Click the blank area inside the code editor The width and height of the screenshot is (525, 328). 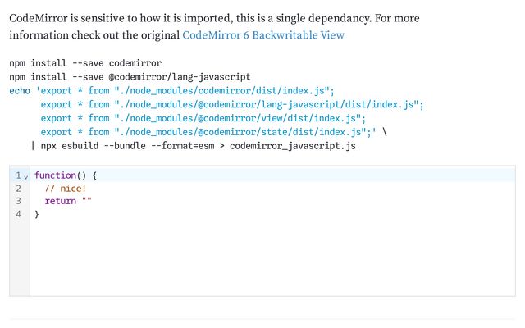click(272, 257)
